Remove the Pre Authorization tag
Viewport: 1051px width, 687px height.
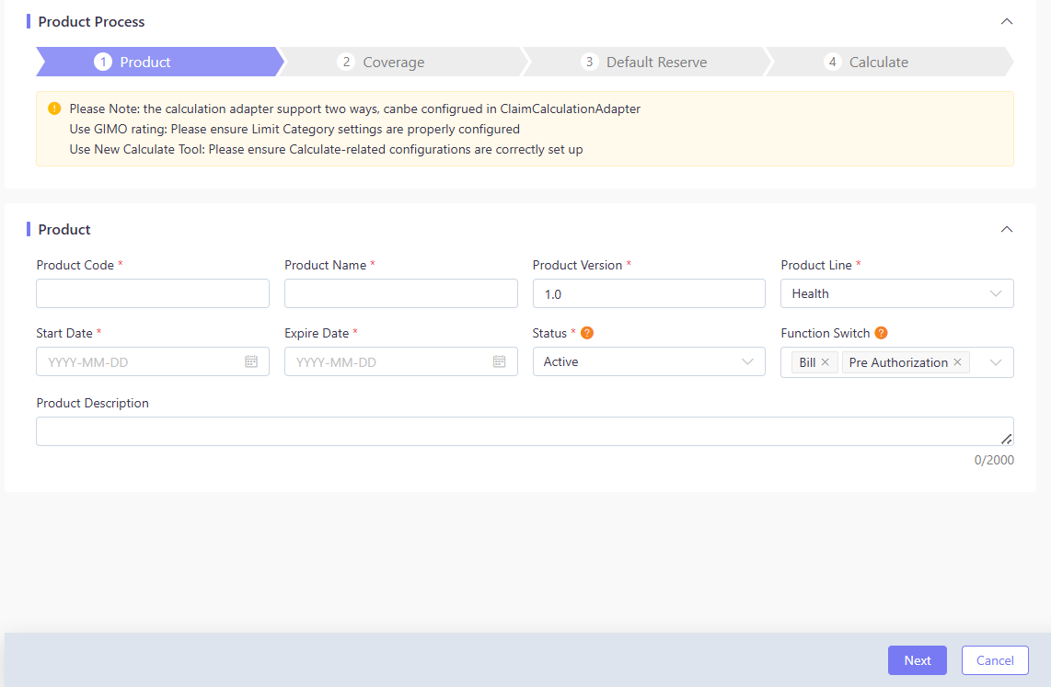957,362
